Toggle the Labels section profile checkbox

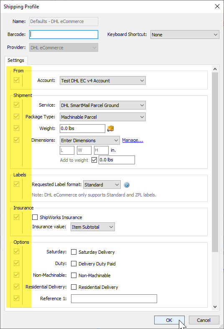tap(16, 184)
